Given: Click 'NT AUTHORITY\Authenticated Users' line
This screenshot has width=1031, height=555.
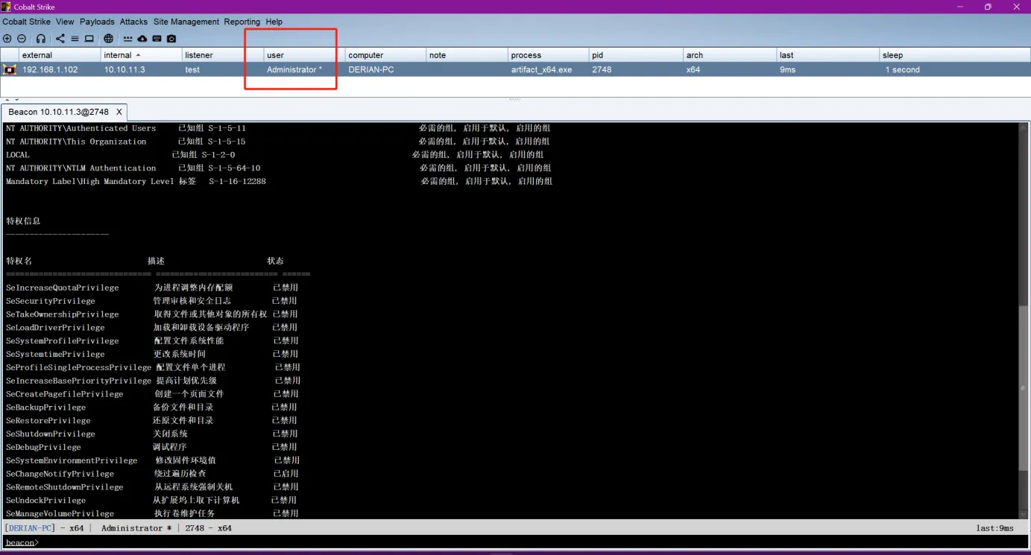Looking at the screenshot, I should (279, 128).
